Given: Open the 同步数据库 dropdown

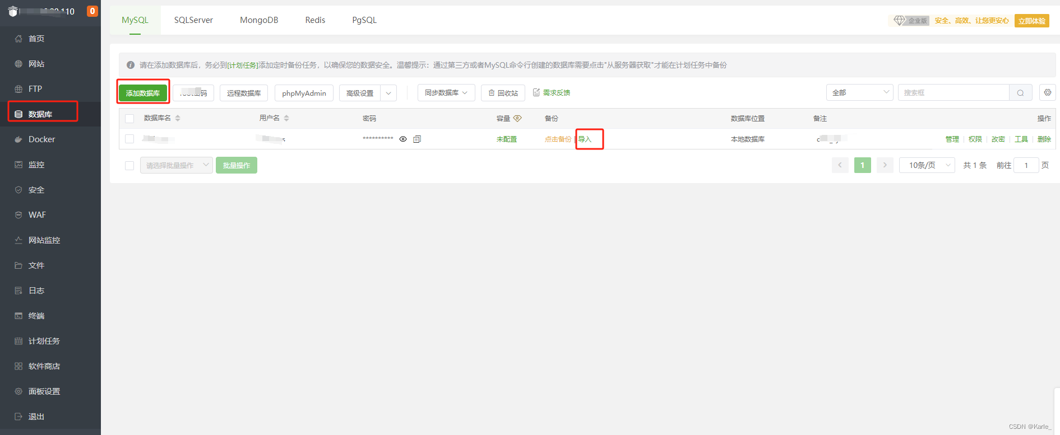Looking at the screenshot, I should click(446, 93).
